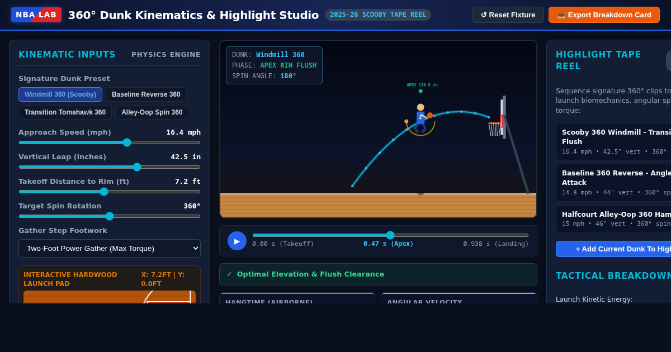Click the 42.5 in leap value
671x352 pixels.
pos(186,157)
